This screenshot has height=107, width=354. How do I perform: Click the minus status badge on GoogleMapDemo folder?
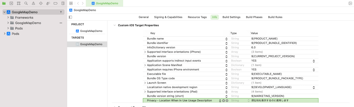click(x=61, y=23)
